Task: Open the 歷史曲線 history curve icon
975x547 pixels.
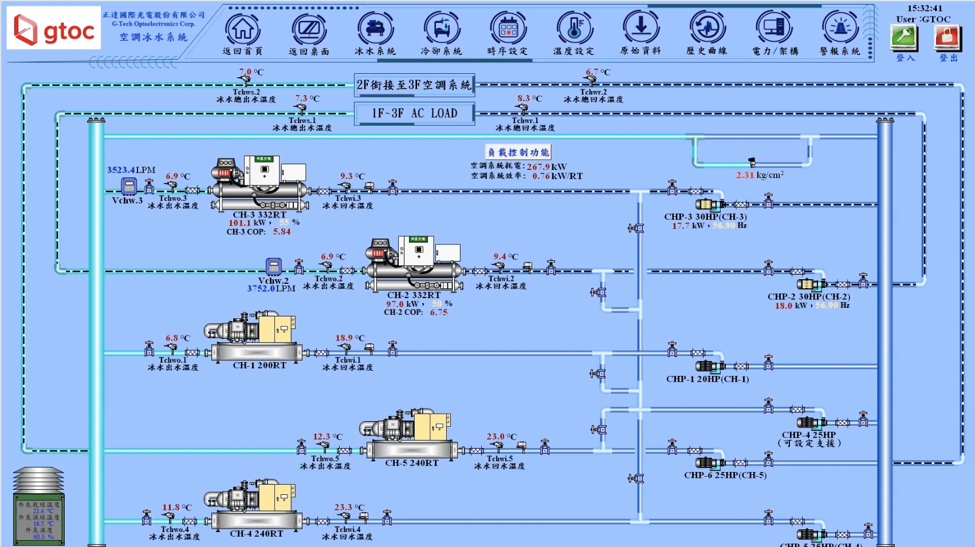Action: pos(707,29)
